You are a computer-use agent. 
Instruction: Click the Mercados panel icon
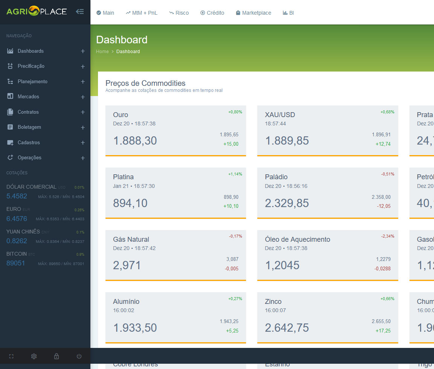[x=10, y=96]
